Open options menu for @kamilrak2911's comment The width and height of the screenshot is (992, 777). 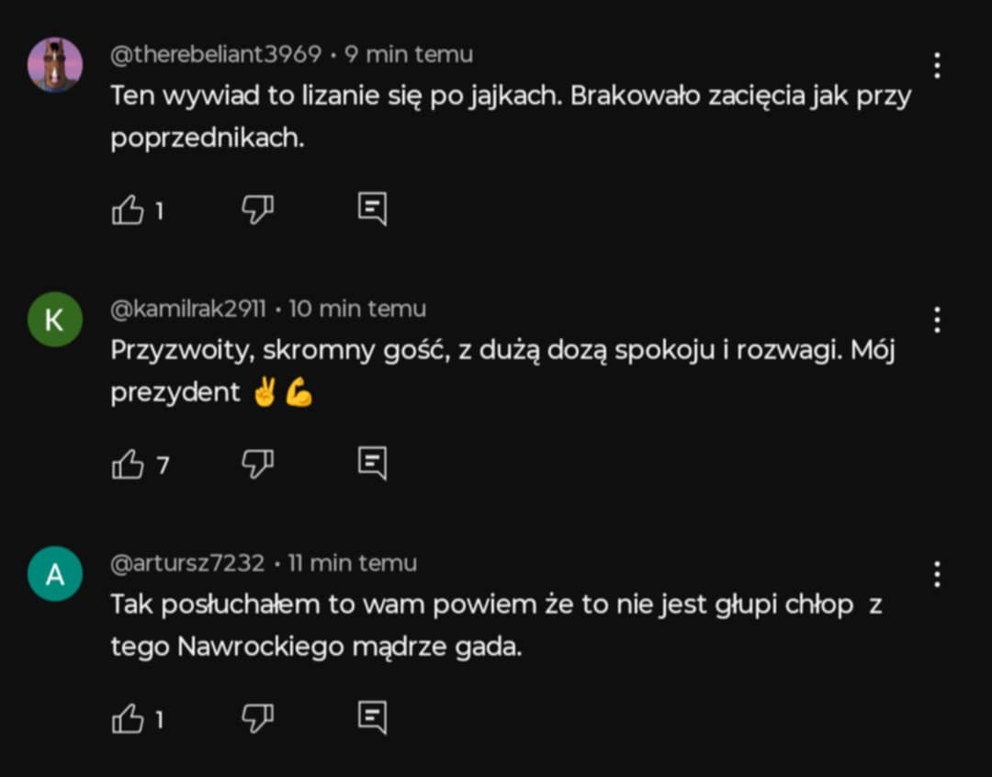(x=937, y=321)
